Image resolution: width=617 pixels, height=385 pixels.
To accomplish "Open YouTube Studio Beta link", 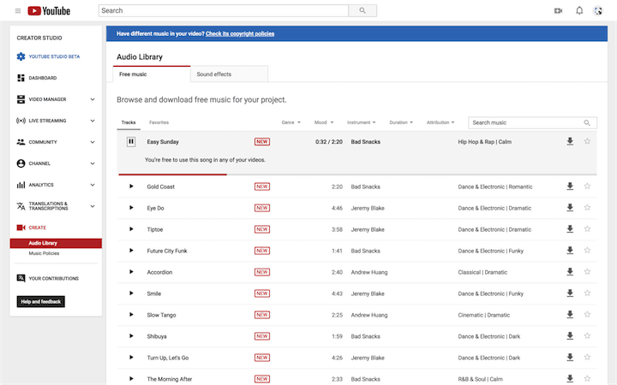I will [48, 56].
